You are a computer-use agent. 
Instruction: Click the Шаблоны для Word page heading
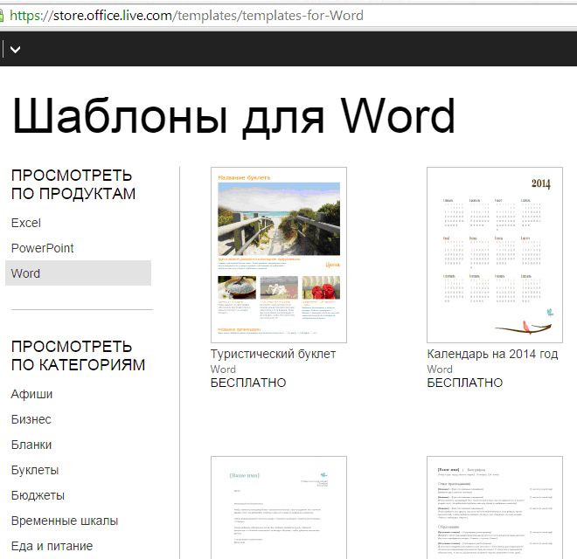point(234,116)
